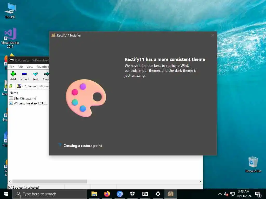Open the Edit menu in 7-Zip

pyautogui.click(x=20, y=67)
